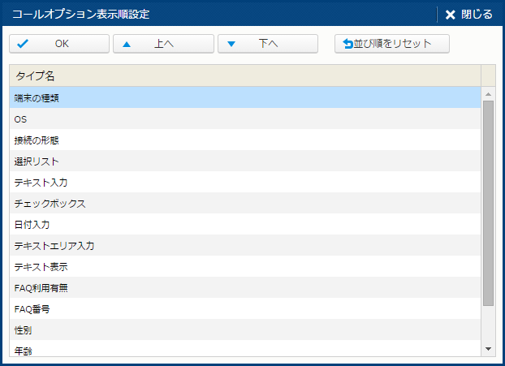
Task: Select the FAQ番号 row
Action: (x=244, y=308)
